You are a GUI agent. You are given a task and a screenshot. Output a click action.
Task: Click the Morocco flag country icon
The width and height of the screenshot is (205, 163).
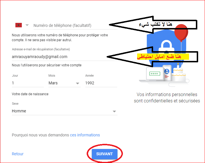pyautogui.click(x=19, y=25)
